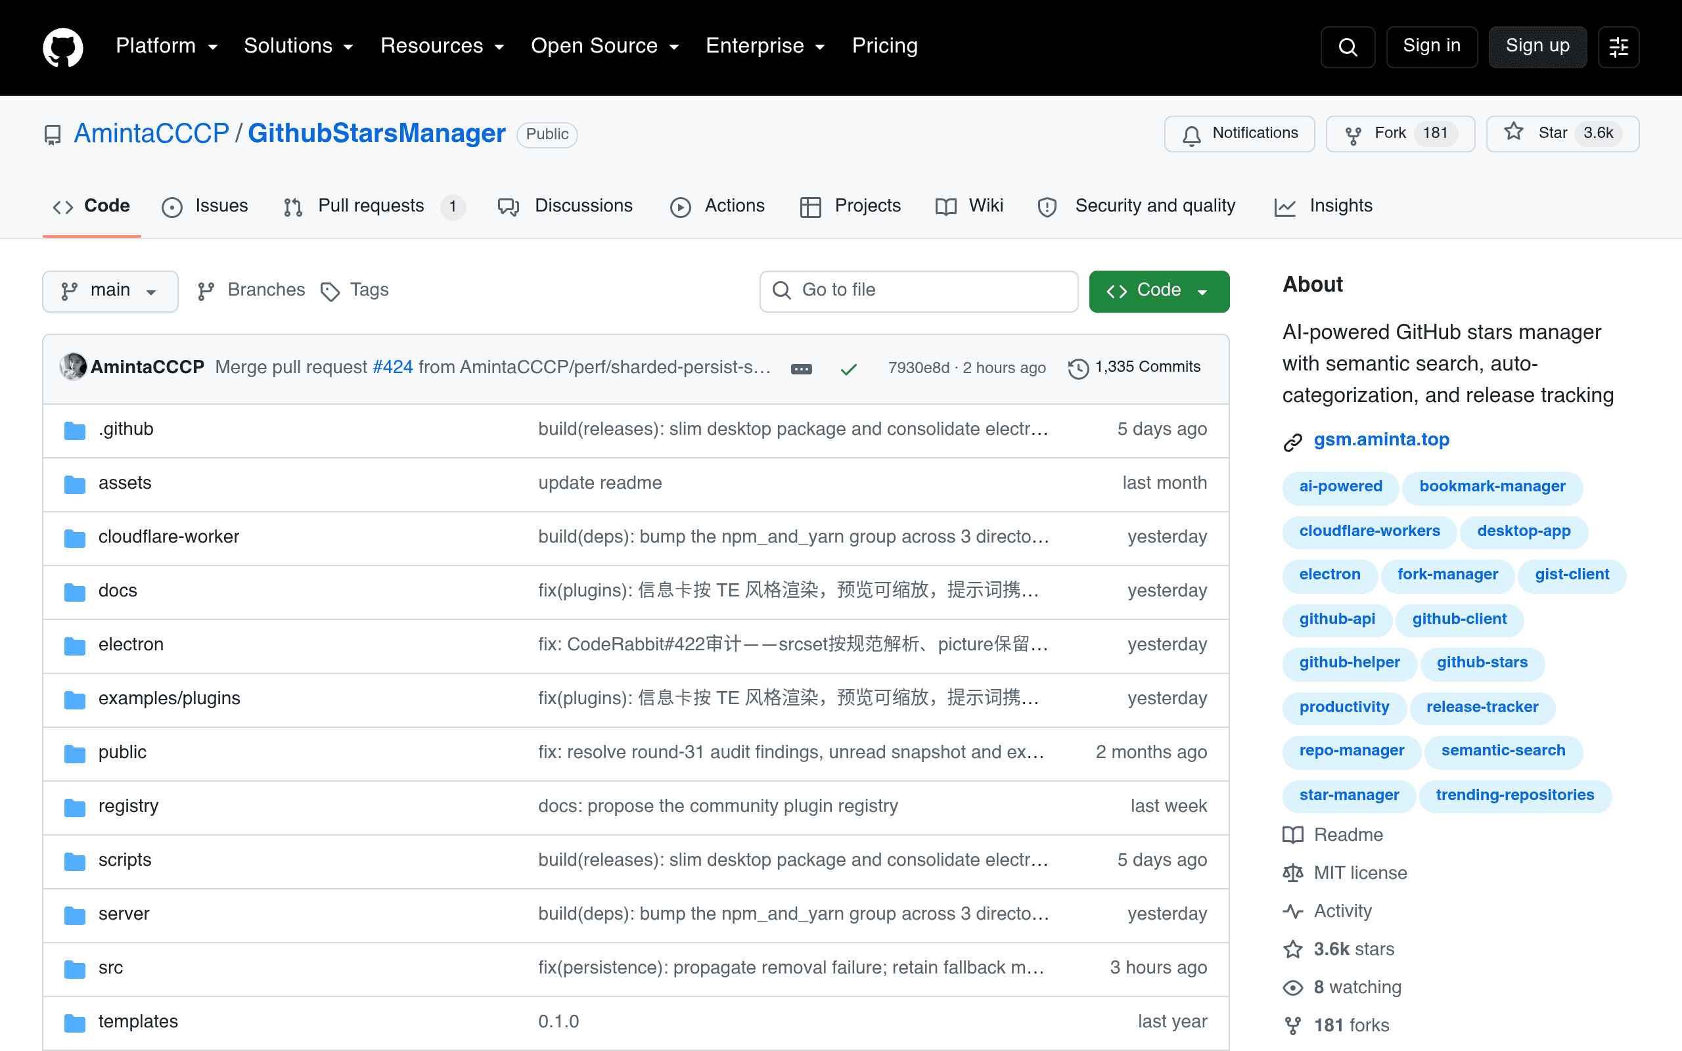Open the MIT license scale icon
The image size is (1682, 1051).
point(1293,873)
